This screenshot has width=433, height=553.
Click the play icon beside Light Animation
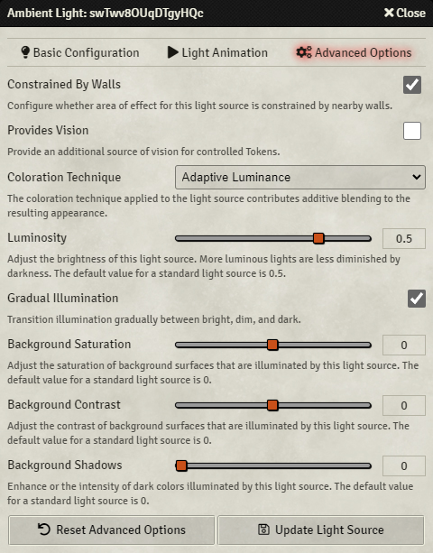point(173,52)
